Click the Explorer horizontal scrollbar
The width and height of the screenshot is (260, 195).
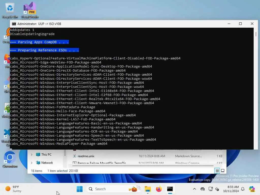(x=143, y=166)
